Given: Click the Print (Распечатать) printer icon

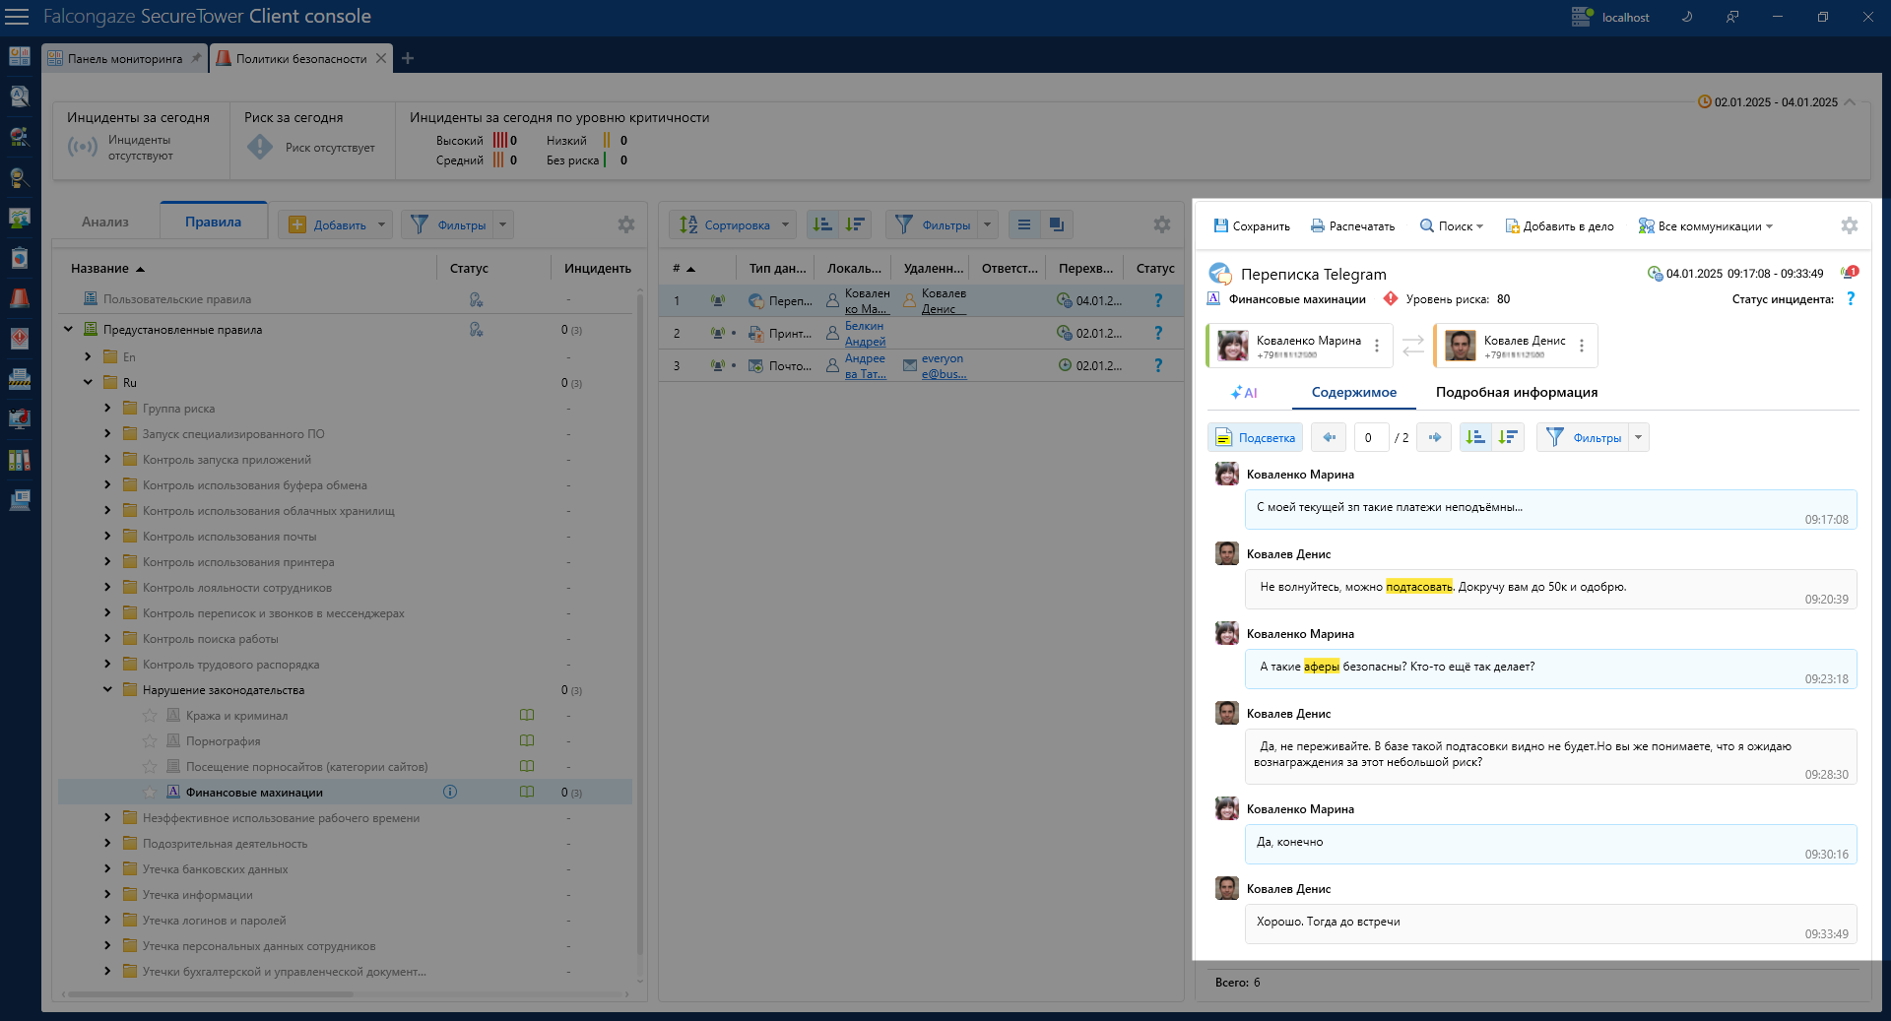Looking at the screenshot, I should [1318, 226].
